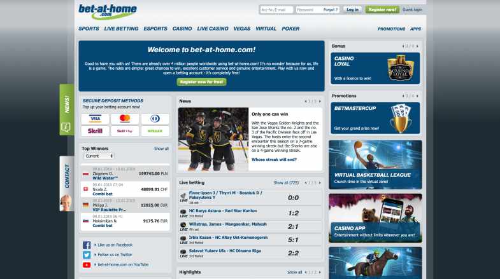Image resolution: width=500 pixels, height=279 pixels.
Task: Click Show all in Top Winners
Action: pos(161,149)
